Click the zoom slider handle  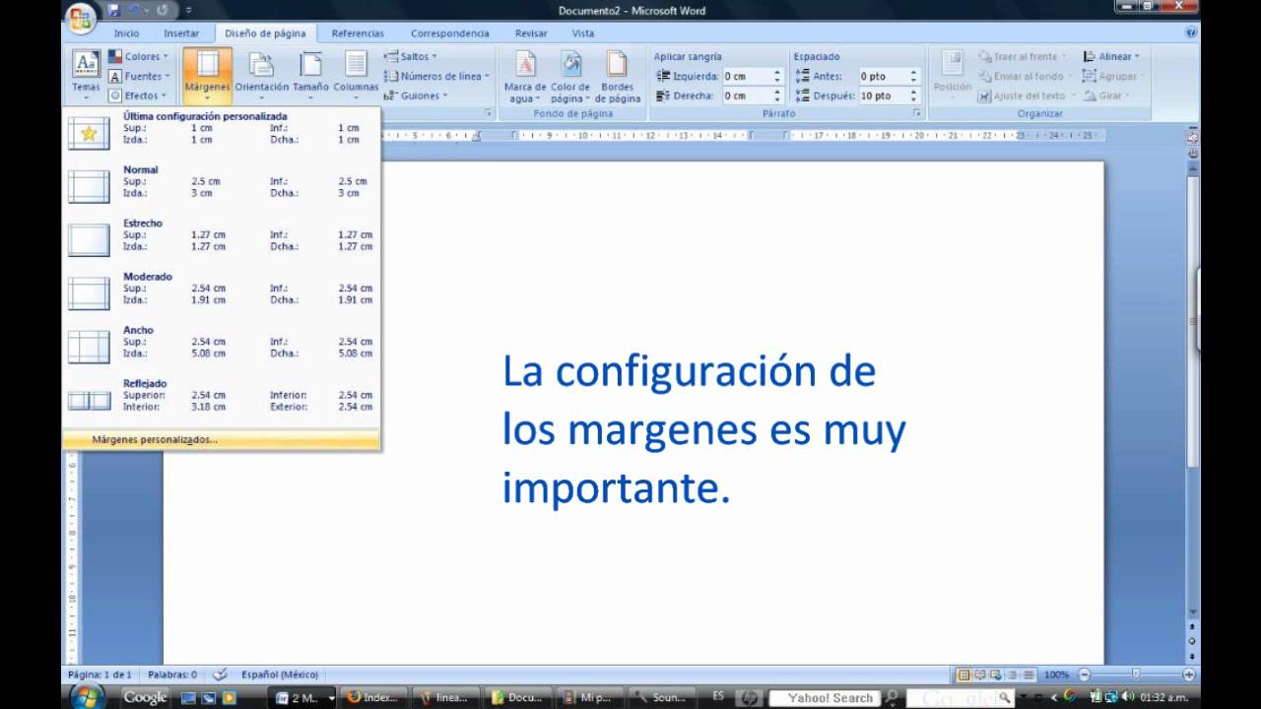pos(1136,675)
